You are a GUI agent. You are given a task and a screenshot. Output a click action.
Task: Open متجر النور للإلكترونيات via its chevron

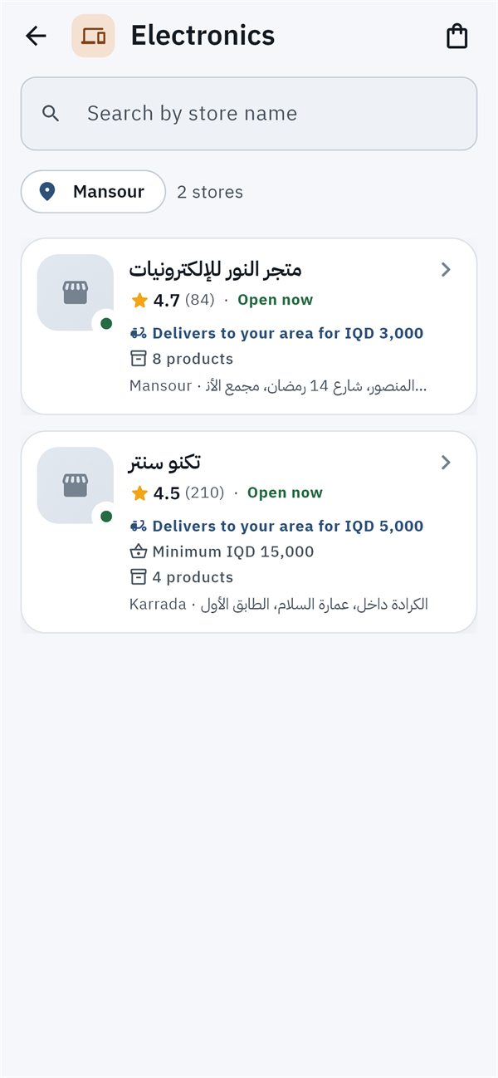[446, 269]
